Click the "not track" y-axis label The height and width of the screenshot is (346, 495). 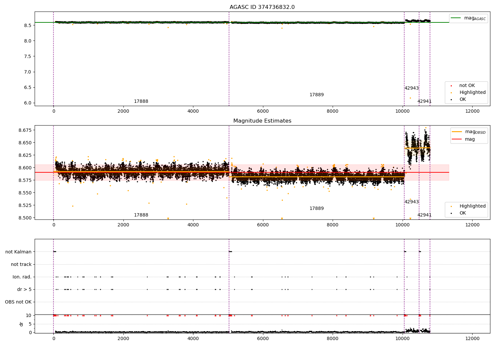[21, 265]
